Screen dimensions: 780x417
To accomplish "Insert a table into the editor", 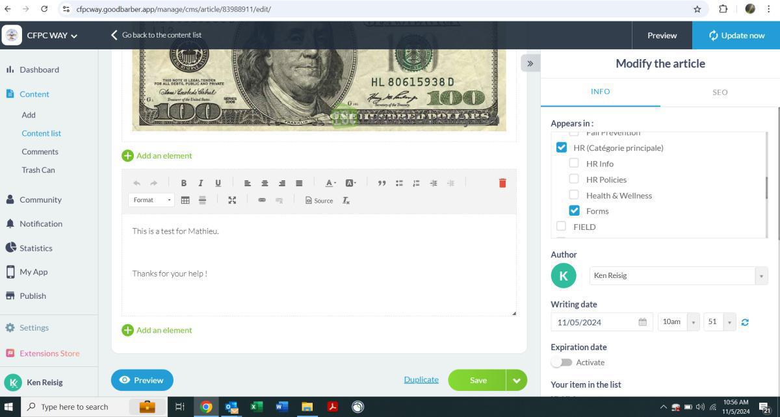I will (185, 200).
